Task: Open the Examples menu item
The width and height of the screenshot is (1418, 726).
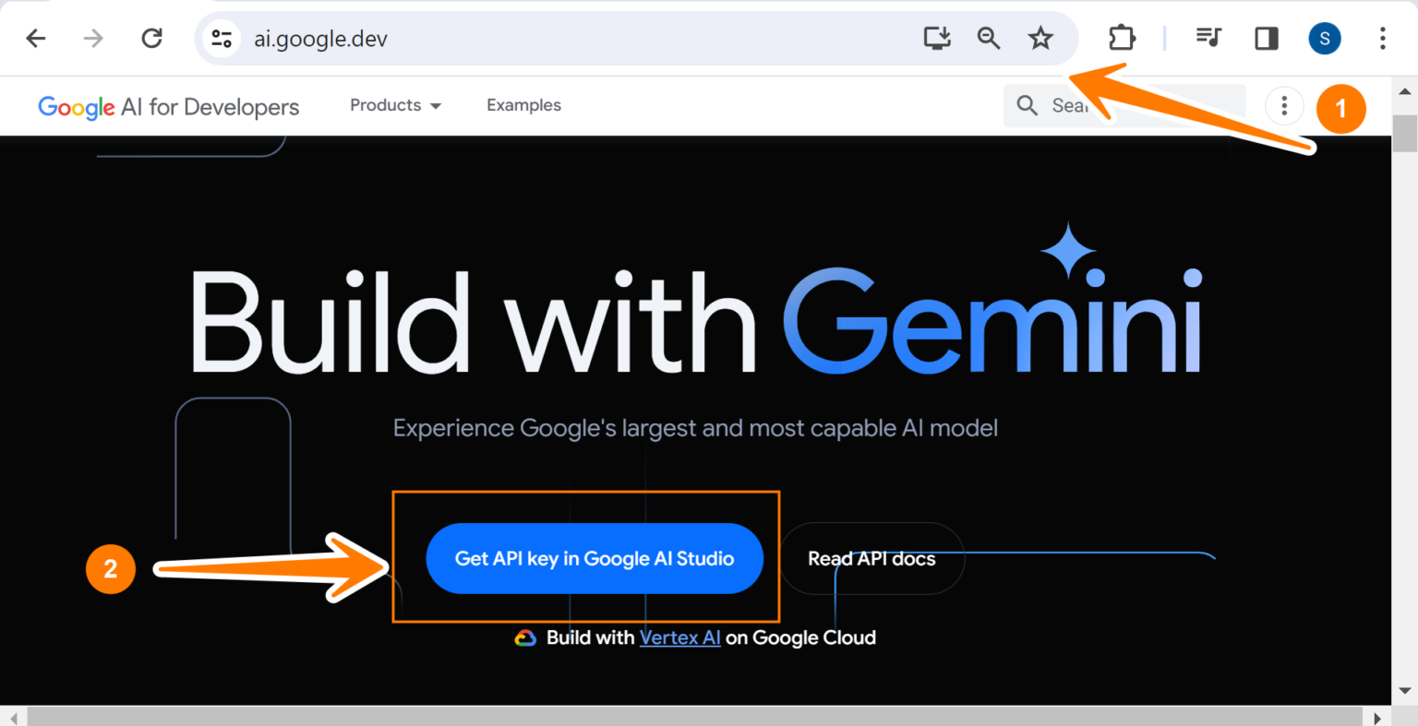Action: click(x=523, y=105)
